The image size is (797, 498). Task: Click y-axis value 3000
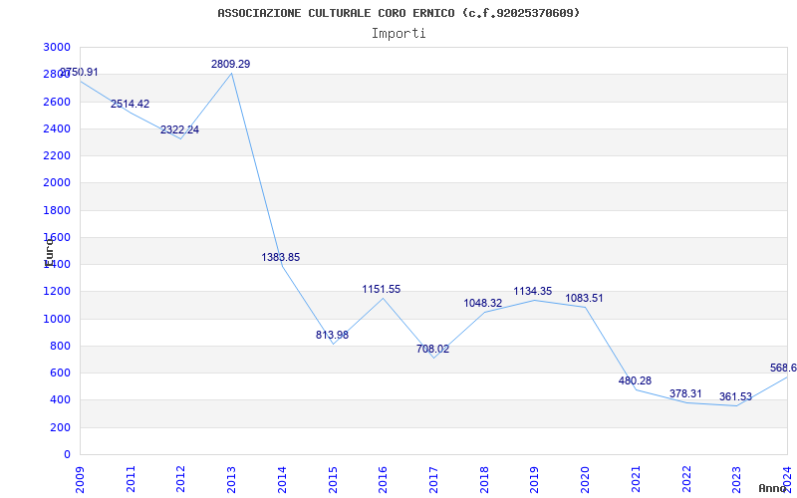tap(57, 47)
